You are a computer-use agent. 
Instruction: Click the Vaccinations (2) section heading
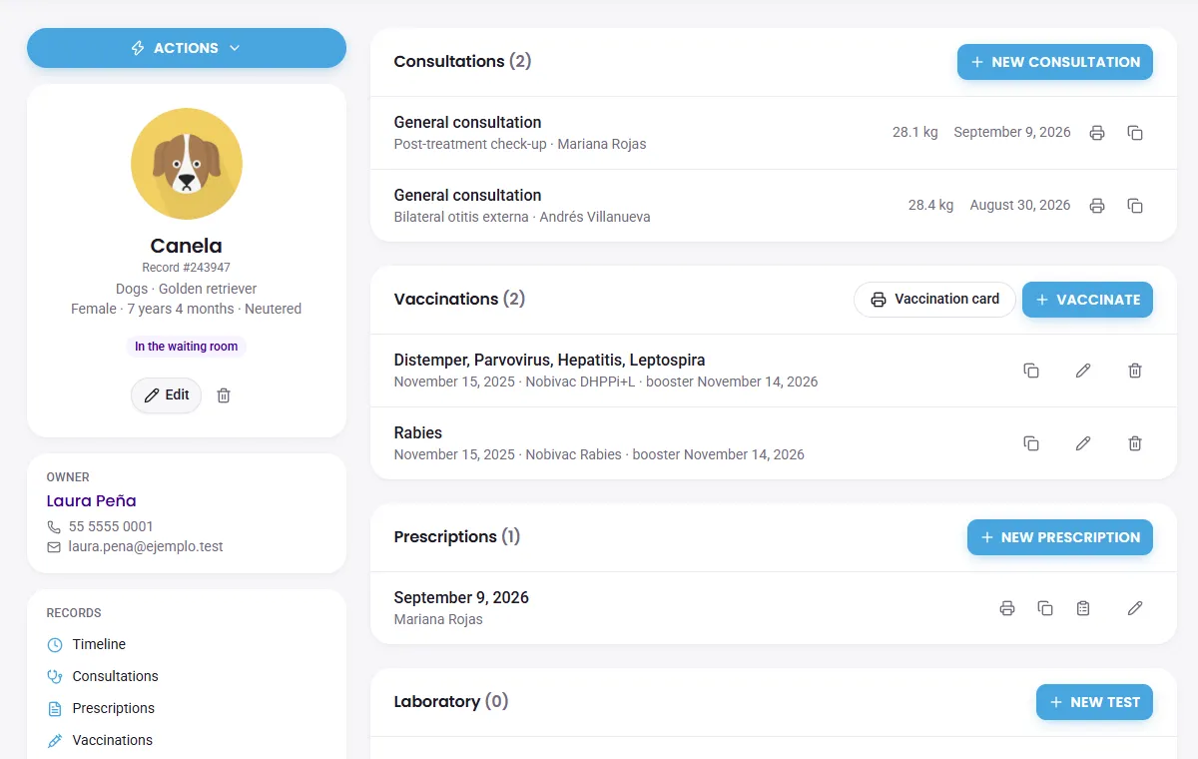pos(460,299)
